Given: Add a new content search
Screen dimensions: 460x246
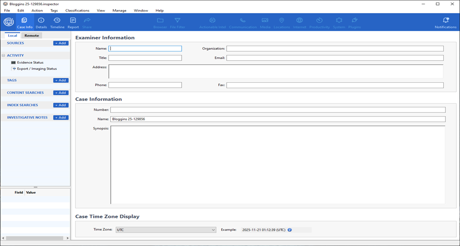Looking at the screenshot, I should tap(60, 93).
